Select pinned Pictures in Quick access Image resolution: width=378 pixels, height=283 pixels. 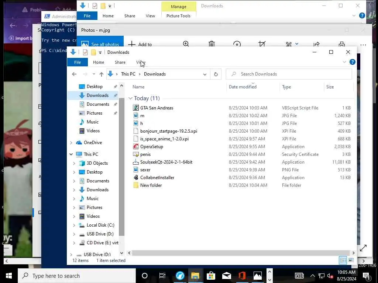point(94,113)
